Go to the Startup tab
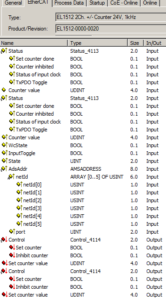The width and height of the screenshot is (166, 298). (x=97, y=3)
